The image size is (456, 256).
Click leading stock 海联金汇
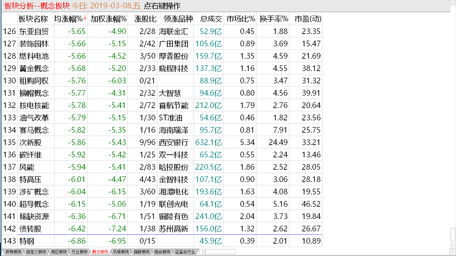coord(174,31)
